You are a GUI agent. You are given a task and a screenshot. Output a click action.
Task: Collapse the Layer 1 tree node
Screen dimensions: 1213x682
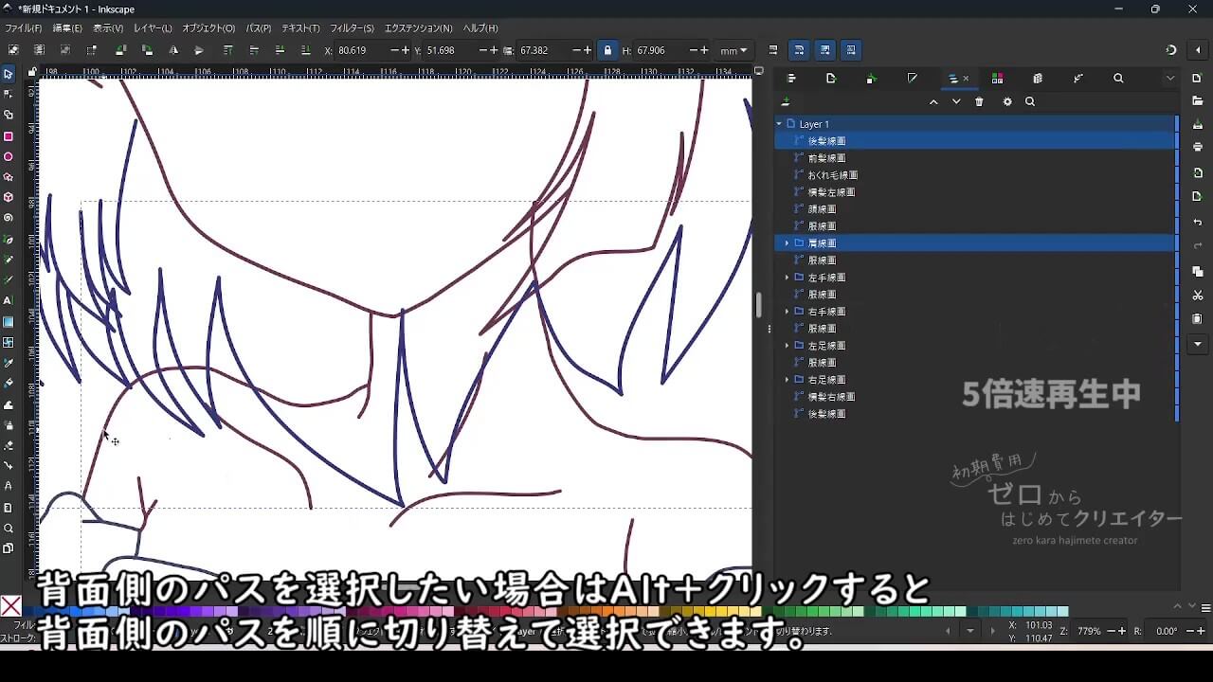[x=779, y=124]
